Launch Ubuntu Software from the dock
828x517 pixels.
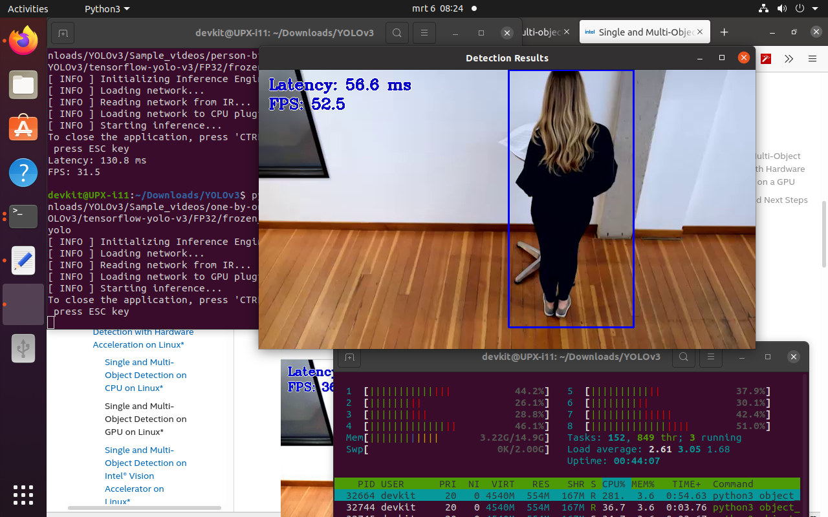pos(23,129)
